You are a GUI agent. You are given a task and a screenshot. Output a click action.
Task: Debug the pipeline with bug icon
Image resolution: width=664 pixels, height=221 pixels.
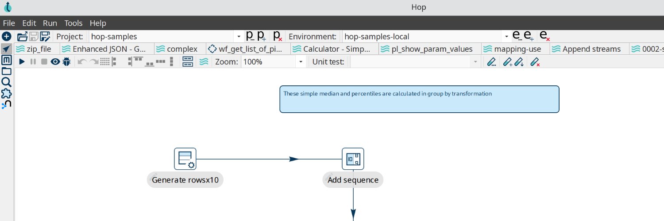pyautogui.click(x=66, y=62)
